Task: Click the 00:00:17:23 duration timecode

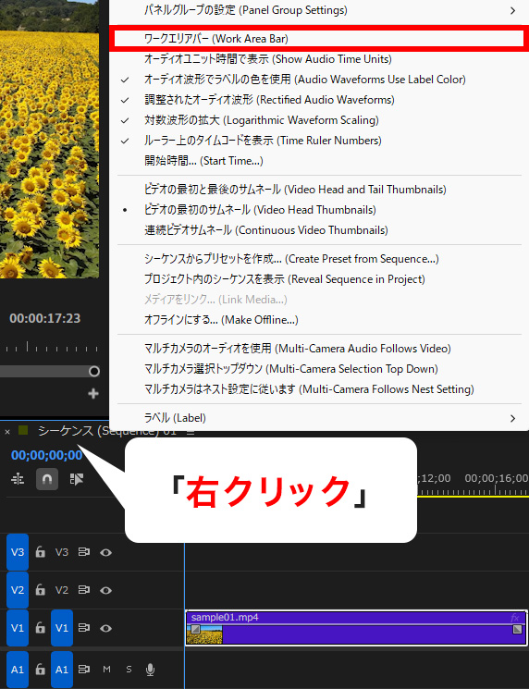Action: pos(44,318)
